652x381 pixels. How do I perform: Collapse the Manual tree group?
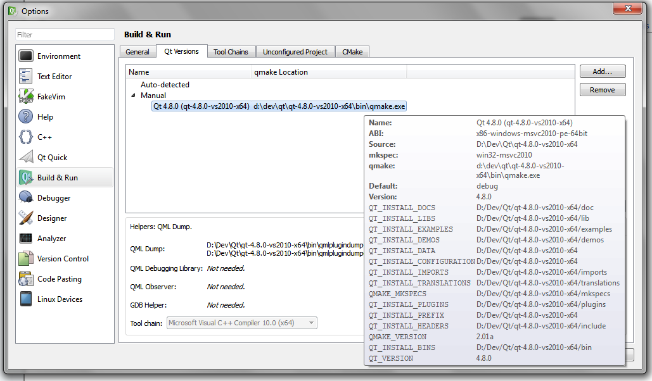pyautogui.click(x=133, y=96)
